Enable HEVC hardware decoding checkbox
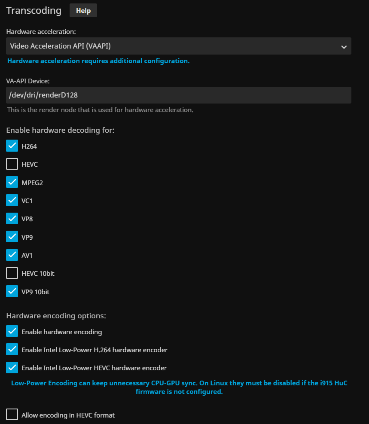 coord(12,164)
